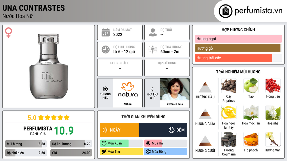
Task: Click the Giá 24.00 score bar
Action: tap(71, 153)
